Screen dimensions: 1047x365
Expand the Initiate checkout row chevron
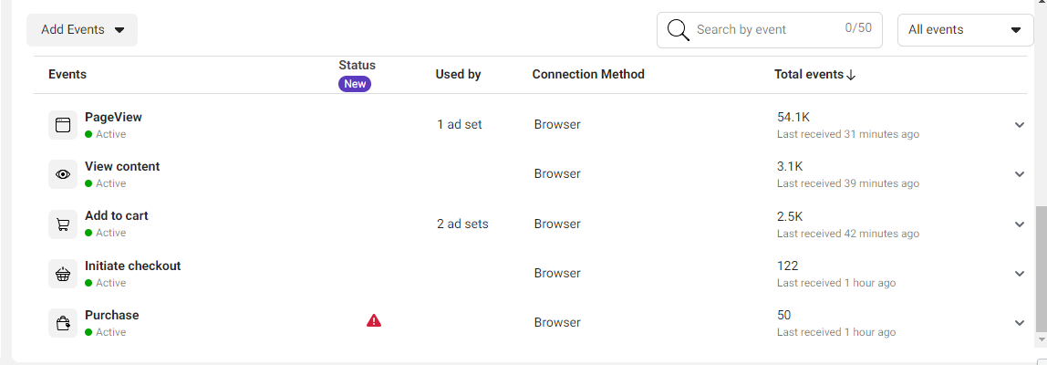pyautogui.click(x=1019, y=274)
